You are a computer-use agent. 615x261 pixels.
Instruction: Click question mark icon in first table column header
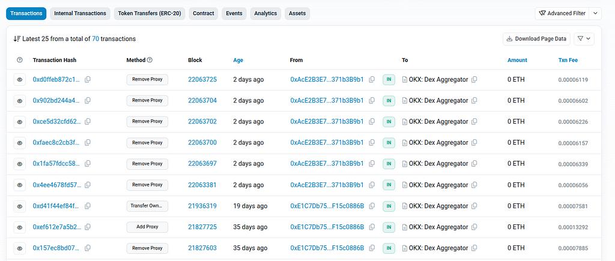20,60
